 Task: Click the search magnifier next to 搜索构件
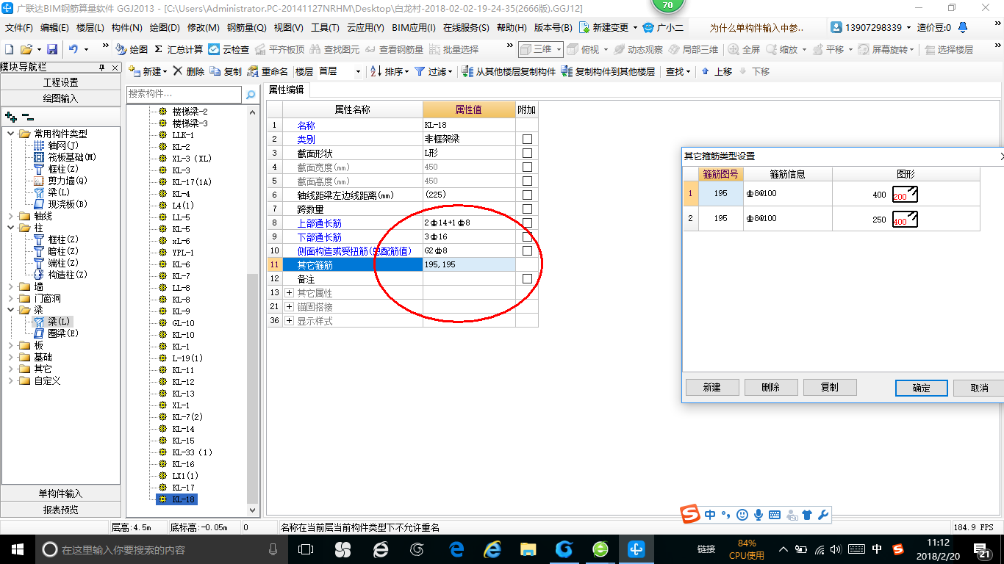click(x=250, y=94)
